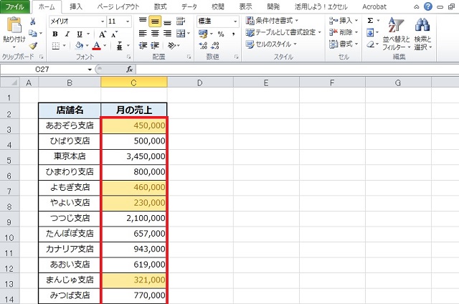Align text left
The image size is (459, 304).
pyautogui.click(x=143, y=34)
